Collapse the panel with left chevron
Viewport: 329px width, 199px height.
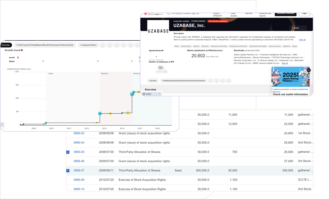[2, 125]
